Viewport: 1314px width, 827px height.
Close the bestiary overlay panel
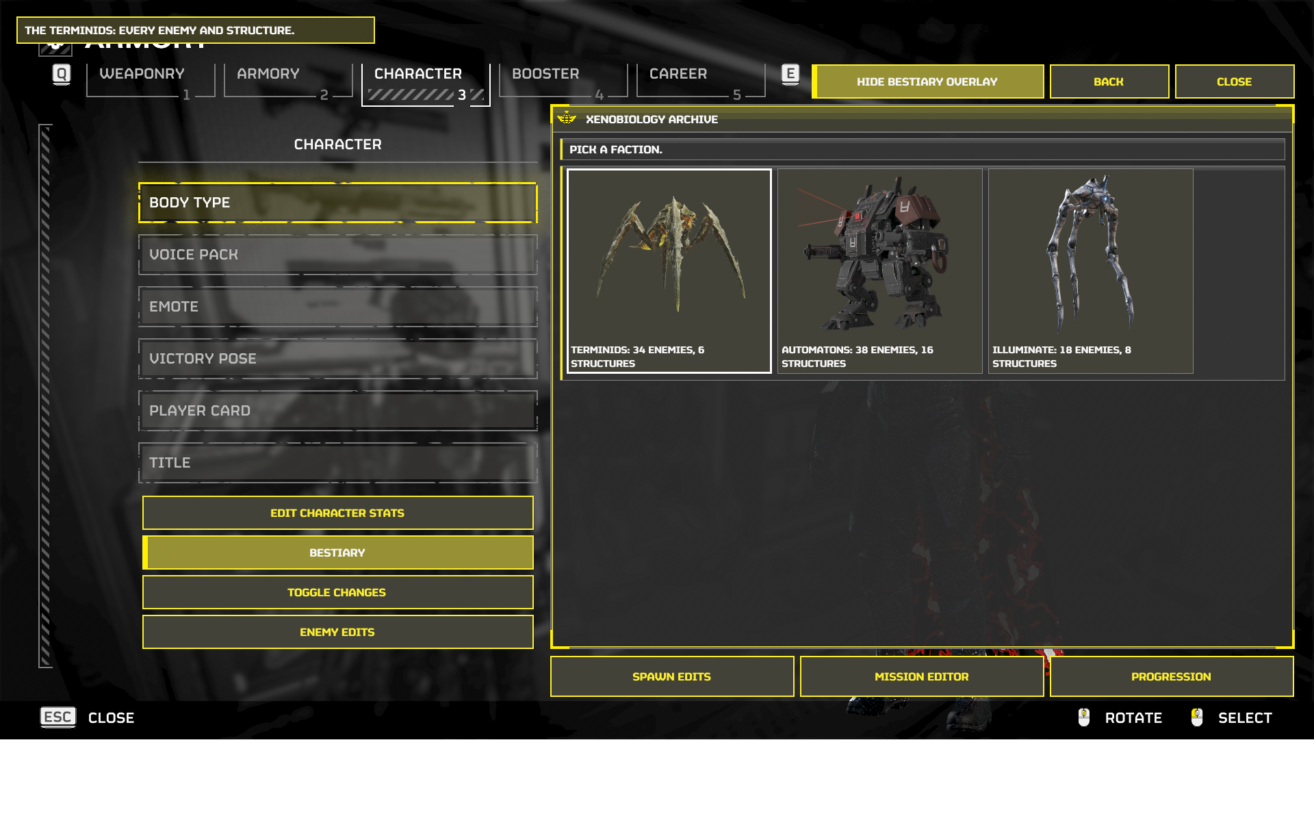click(1235, 81)
